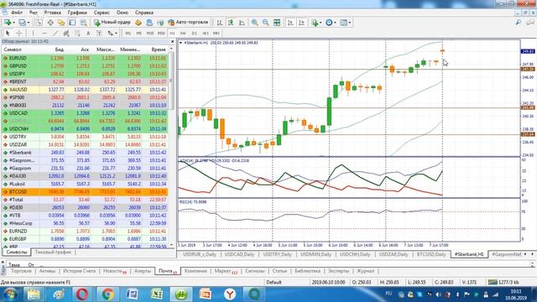This screenshot has width=537, height=302.
Task: Expand the arrows objects dropdown
Action: [116, 34]
